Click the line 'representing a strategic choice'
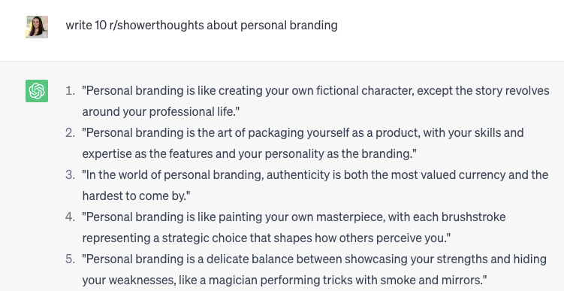Viewport: 564px width, 291px height. 267,238
